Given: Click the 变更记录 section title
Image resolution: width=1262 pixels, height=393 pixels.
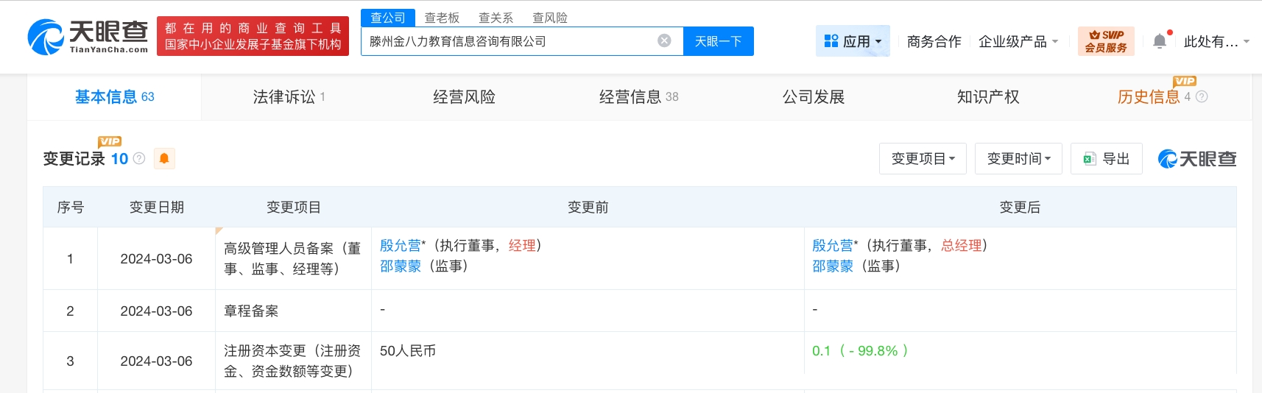Looking at the screenshot, I should [x=74, y=158].
